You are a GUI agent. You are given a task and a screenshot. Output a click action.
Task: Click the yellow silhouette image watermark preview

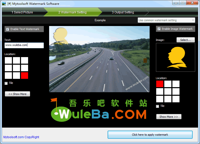(175, 57)
